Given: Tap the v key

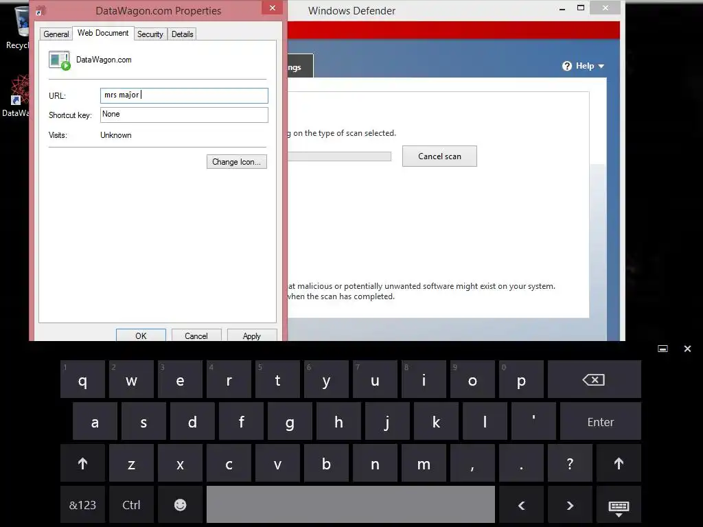Looking at the screenshot, I should (x=277, y=463).
